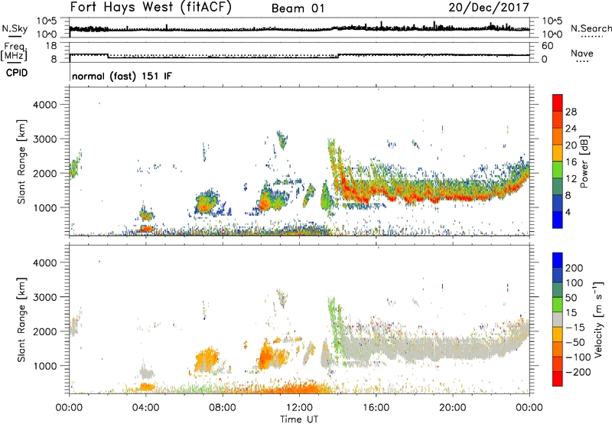Click the "N.Search" legend label
The width and height of the screenshot is (612, 424).
click(591, 28)
